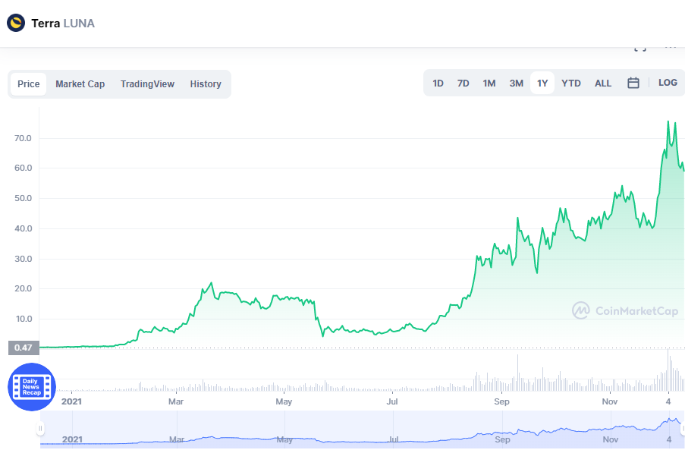Open the calendar date range picker
Viewport: 685px width, 450px height.
(x=633, y=83)
